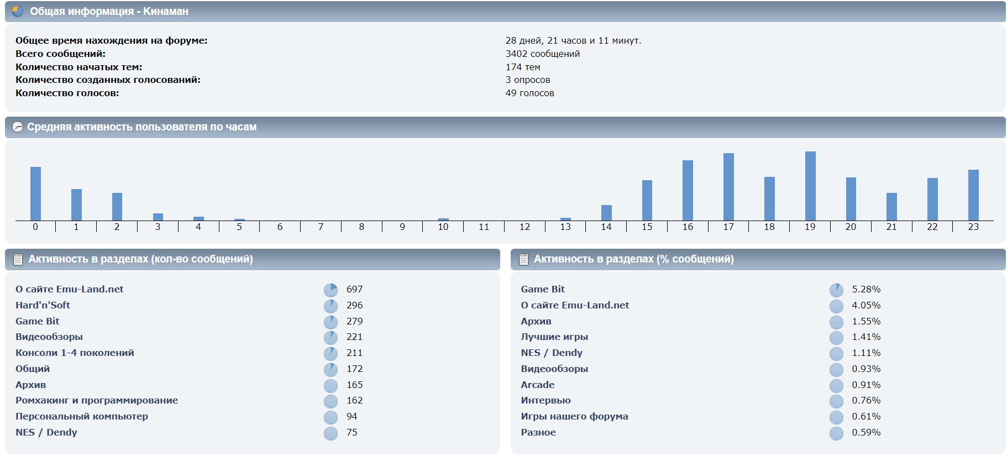The height and width of the screenshot is (456, 1007).
Task: Click the pie icon next to 94
Action: click(331, 417)
